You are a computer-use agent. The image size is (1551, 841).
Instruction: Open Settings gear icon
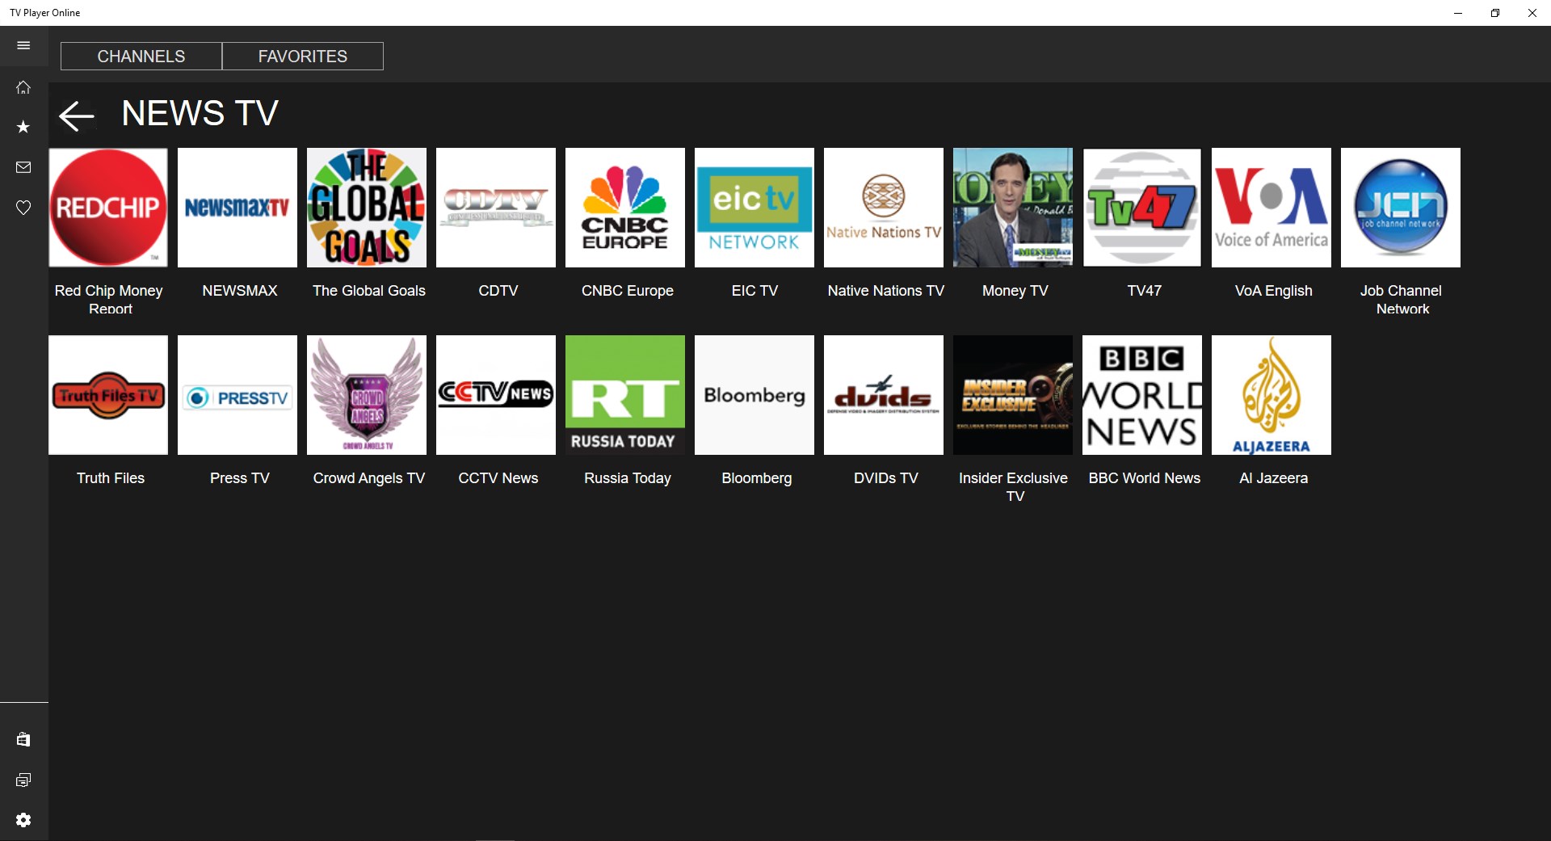point(23,820)
